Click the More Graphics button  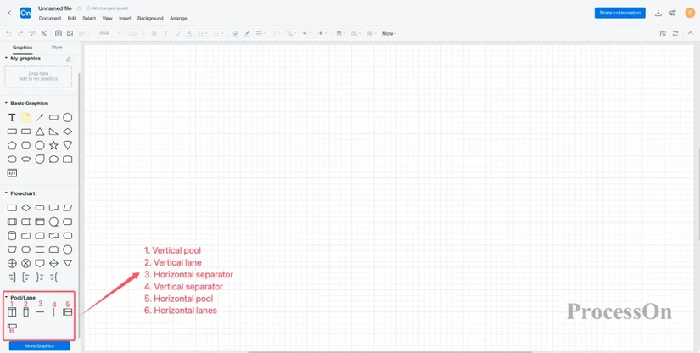point(40,346)
